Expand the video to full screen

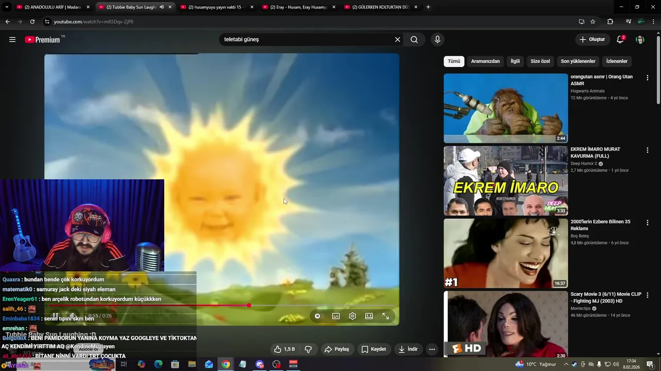click(386, 316)
